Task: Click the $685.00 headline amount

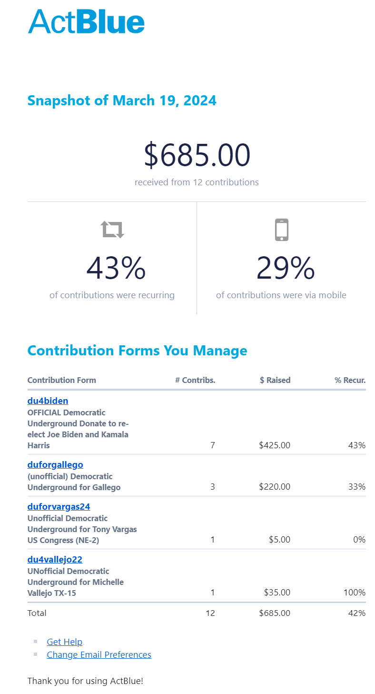Action: click(197, 155)
